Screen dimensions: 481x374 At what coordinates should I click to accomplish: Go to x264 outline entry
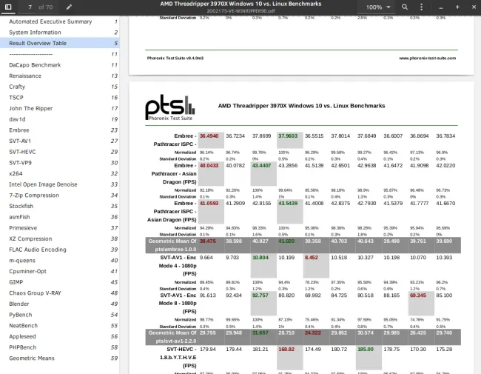(x=59, y=173)
